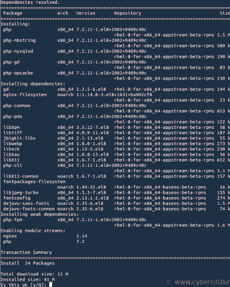This screenshot has height=287, width=230.
Task: Click the 'Installing weak dependencies:' heading
Action: click(x=40, y=214)
